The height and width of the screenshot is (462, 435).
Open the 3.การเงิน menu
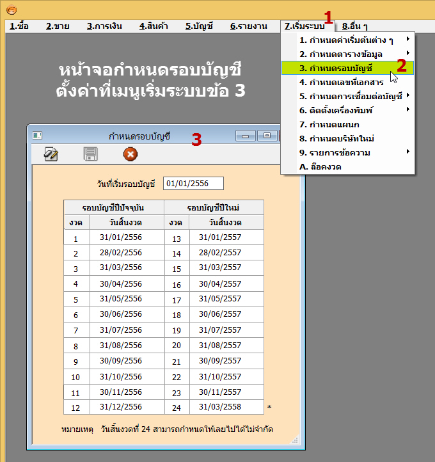(104, 26)
